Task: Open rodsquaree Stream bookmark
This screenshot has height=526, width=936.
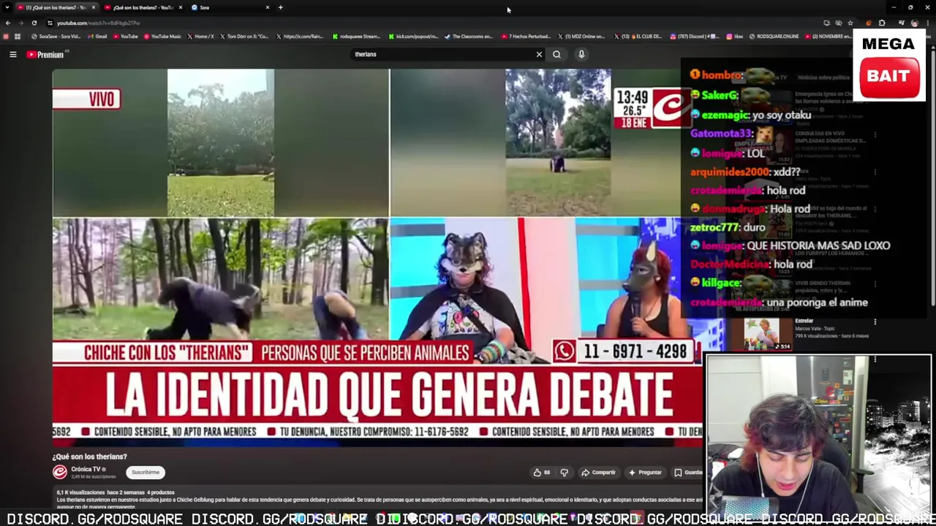Action: (356, 37)
